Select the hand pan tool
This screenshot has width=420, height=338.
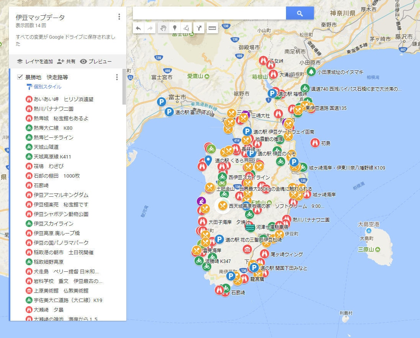[x=163, y=28]
